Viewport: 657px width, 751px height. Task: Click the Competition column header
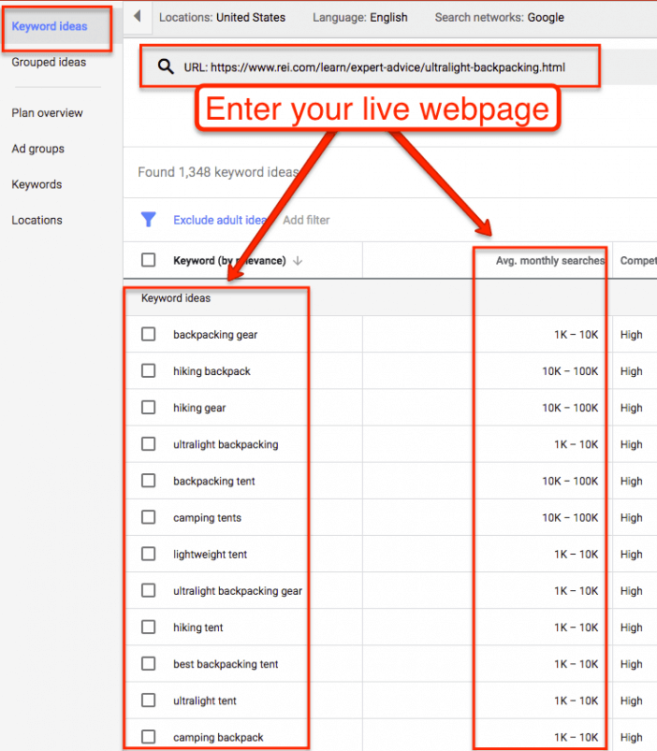tap(638, 261)
